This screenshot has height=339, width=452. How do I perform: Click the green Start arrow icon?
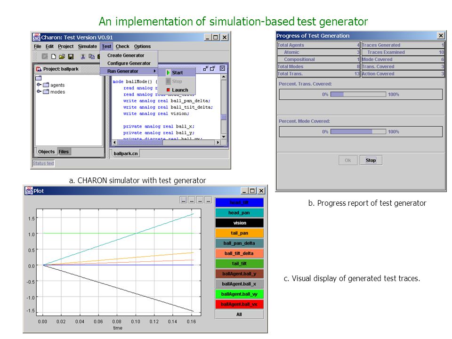(x=169, y=73)
